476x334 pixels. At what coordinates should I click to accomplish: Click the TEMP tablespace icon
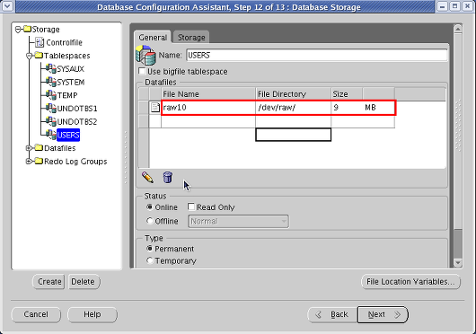pyautogui.click(x=50, y=95)
